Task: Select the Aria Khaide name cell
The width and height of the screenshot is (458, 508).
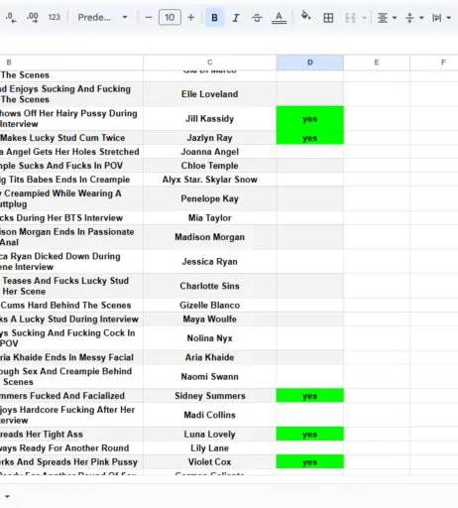Action: [x=210, y=357]
